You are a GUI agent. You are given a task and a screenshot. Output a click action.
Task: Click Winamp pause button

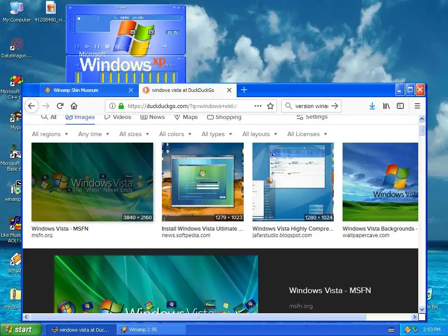(98, 46)
